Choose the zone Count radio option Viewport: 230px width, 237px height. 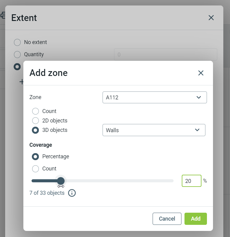36,111
